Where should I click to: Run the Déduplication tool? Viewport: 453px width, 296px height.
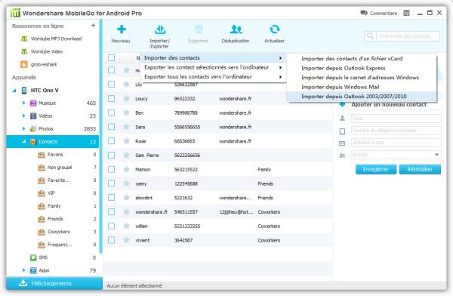[x=236, y=29]
